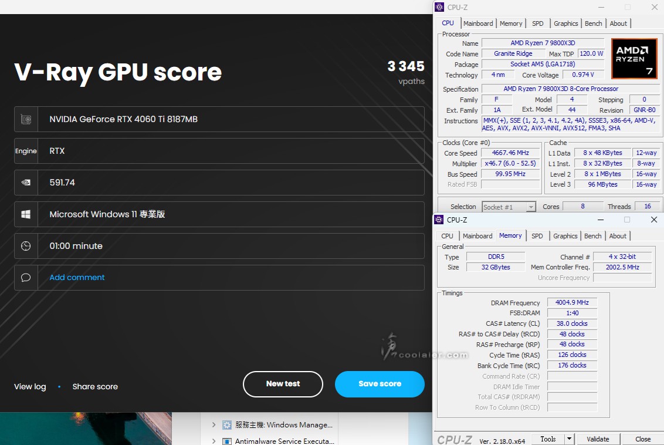Click the Add comment field
The width and height of the screenshot is (664, 445).
pos(77,278)
